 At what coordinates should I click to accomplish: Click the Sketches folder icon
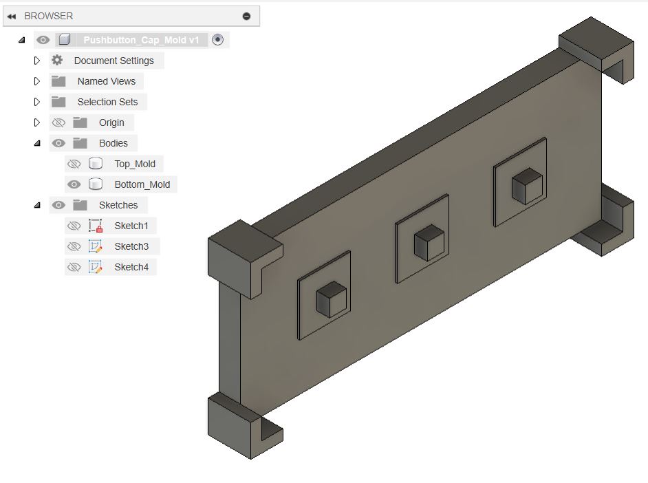click(80, 205)
